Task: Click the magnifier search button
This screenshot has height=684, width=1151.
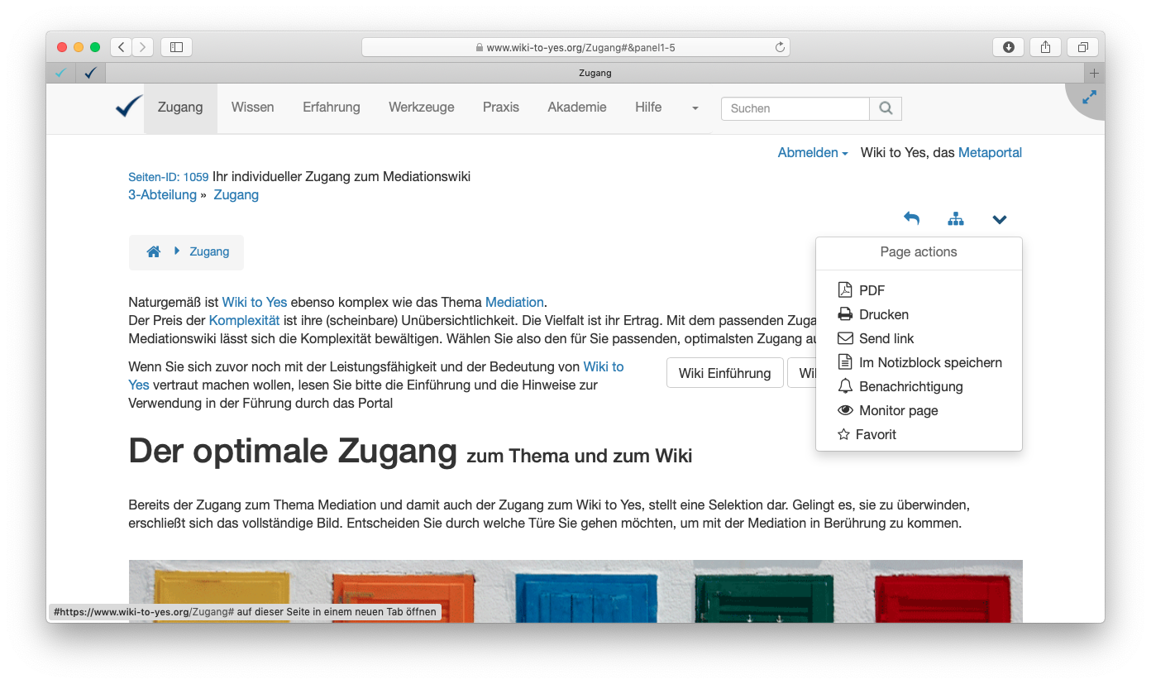Action: pos(886,108)
